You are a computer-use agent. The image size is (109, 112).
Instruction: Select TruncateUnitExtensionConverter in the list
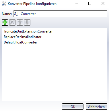(x=28, y=31)
